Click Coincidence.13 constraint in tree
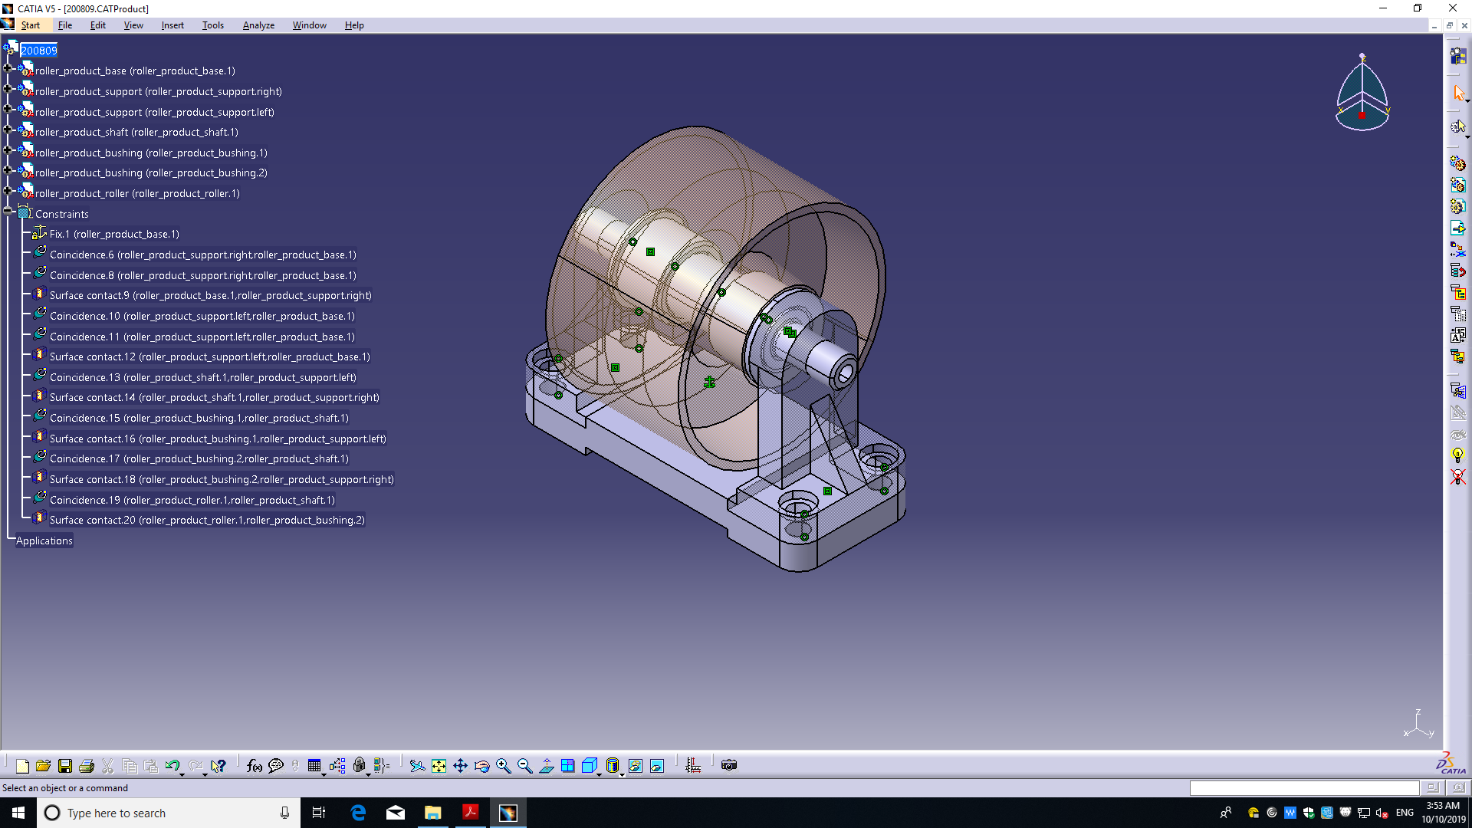Image resolution: width=1472 pixels, height=828 pixels. click(x=202, y=377)
